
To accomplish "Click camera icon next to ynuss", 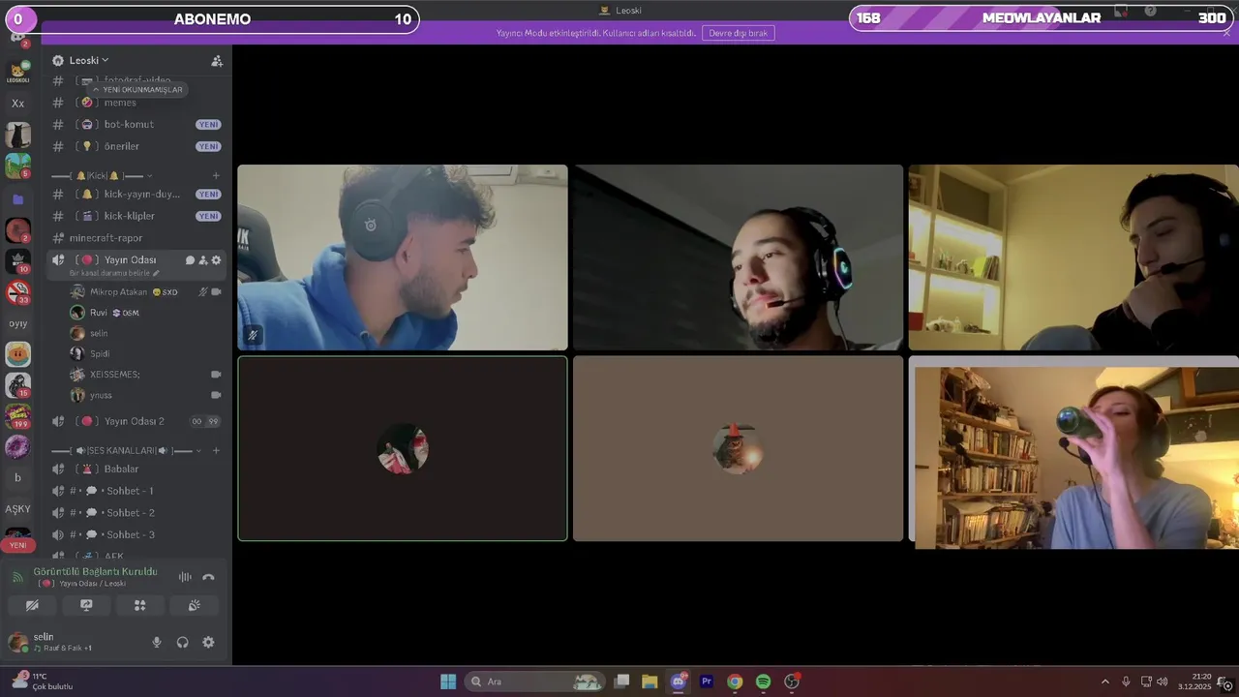I will pyautogui.click(x=216, y=395).
